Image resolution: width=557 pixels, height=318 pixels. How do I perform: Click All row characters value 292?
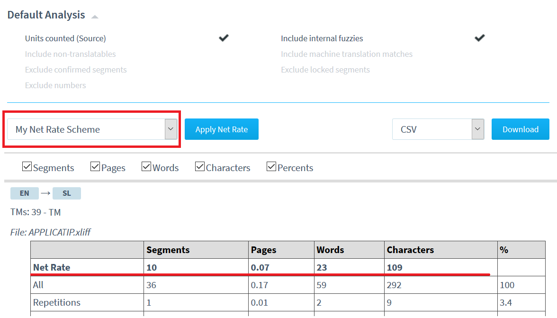pos(394,285)
